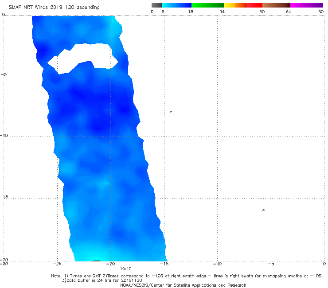This screenshot has height=288, width=328.
Task: Click the small island marker near -14 longitude
Action: pos(171,112)
